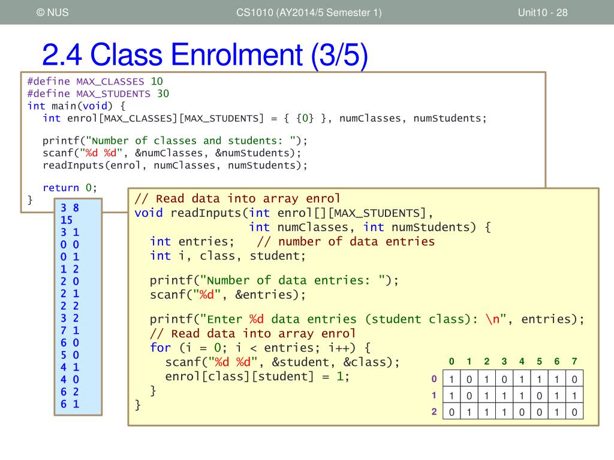Click table cell at row 0, column 7
This screenshot has width=614, height=460.
pos(574,379)
